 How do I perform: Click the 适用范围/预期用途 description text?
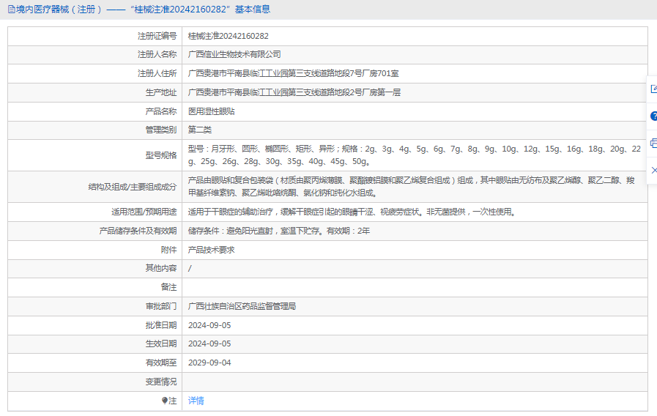tap(356, 212)
